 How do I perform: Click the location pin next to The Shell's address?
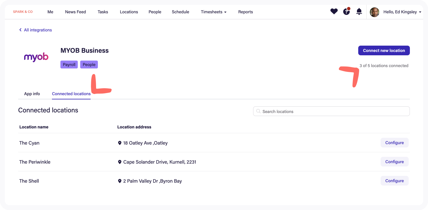120,181
